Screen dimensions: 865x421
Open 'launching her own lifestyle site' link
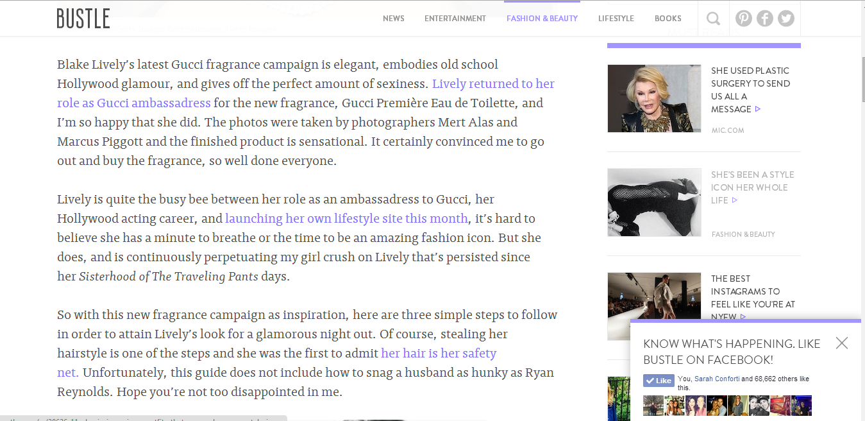[x=346, y=219]
